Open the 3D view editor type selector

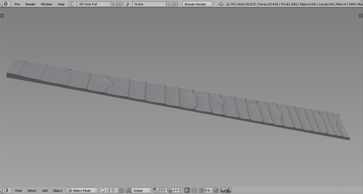tap(7, 190)
